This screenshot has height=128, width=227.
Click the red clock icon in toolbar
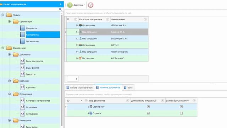(x=90, y=5)
